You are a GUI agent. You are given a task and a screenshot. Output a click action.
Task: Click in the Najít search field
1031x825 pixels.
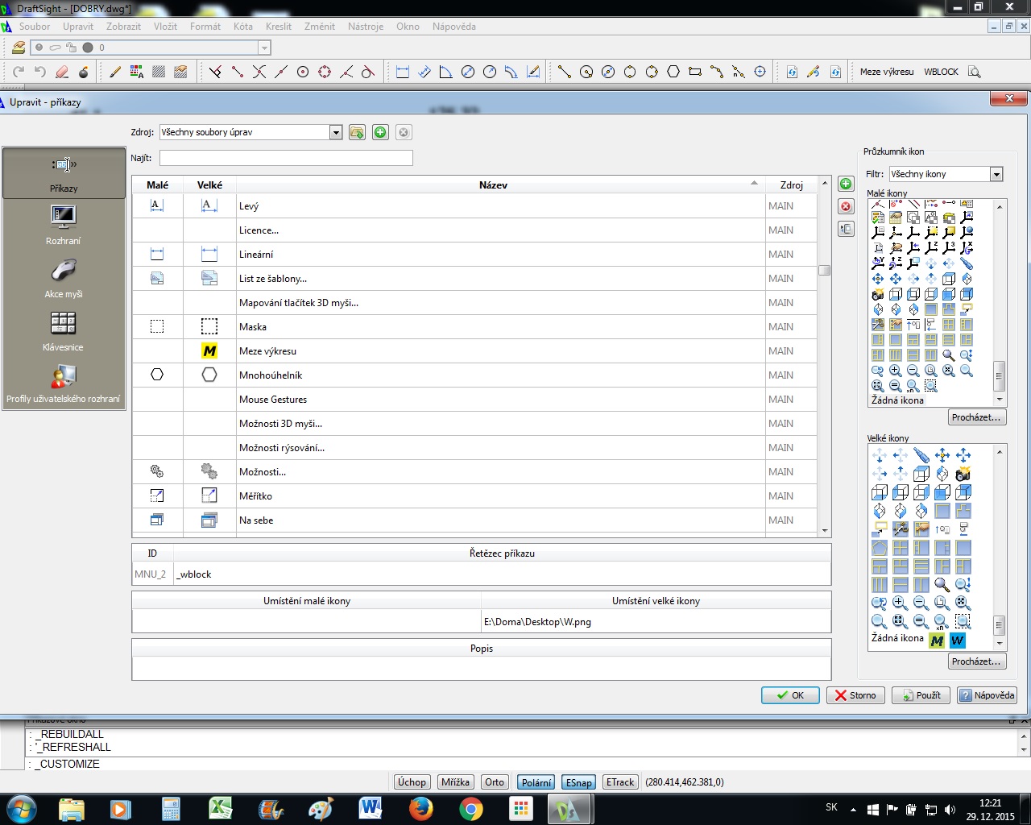[x=286, y=158]
